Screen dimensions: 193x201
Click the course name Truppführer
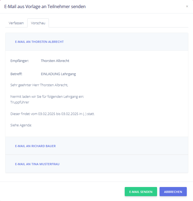(x=20, y=102)
